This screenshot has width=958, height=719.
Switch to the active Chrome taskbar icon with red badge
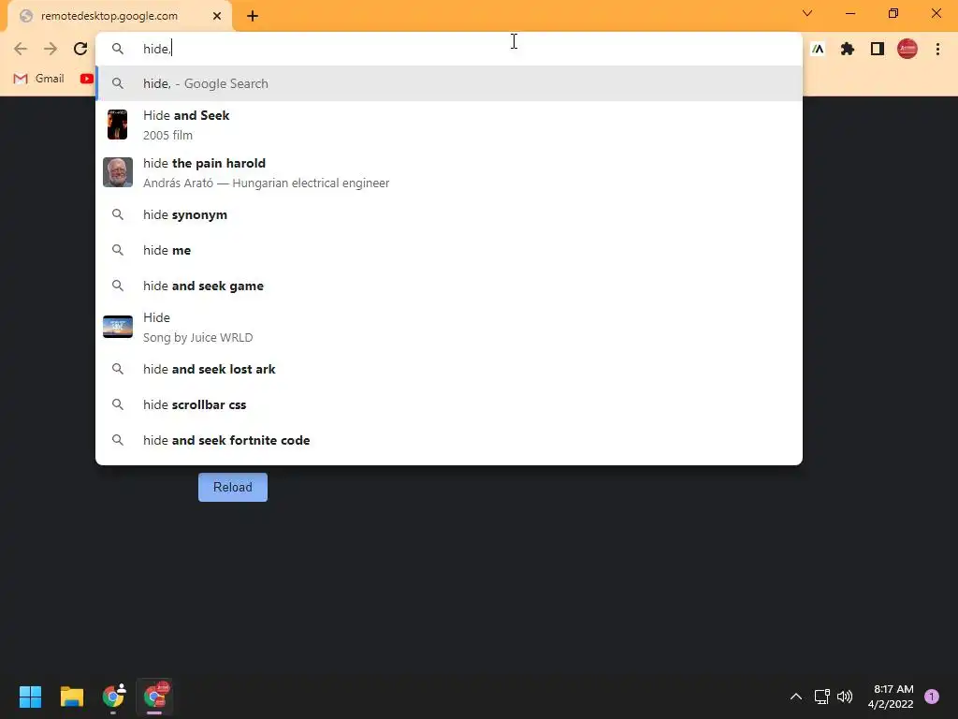154,697
